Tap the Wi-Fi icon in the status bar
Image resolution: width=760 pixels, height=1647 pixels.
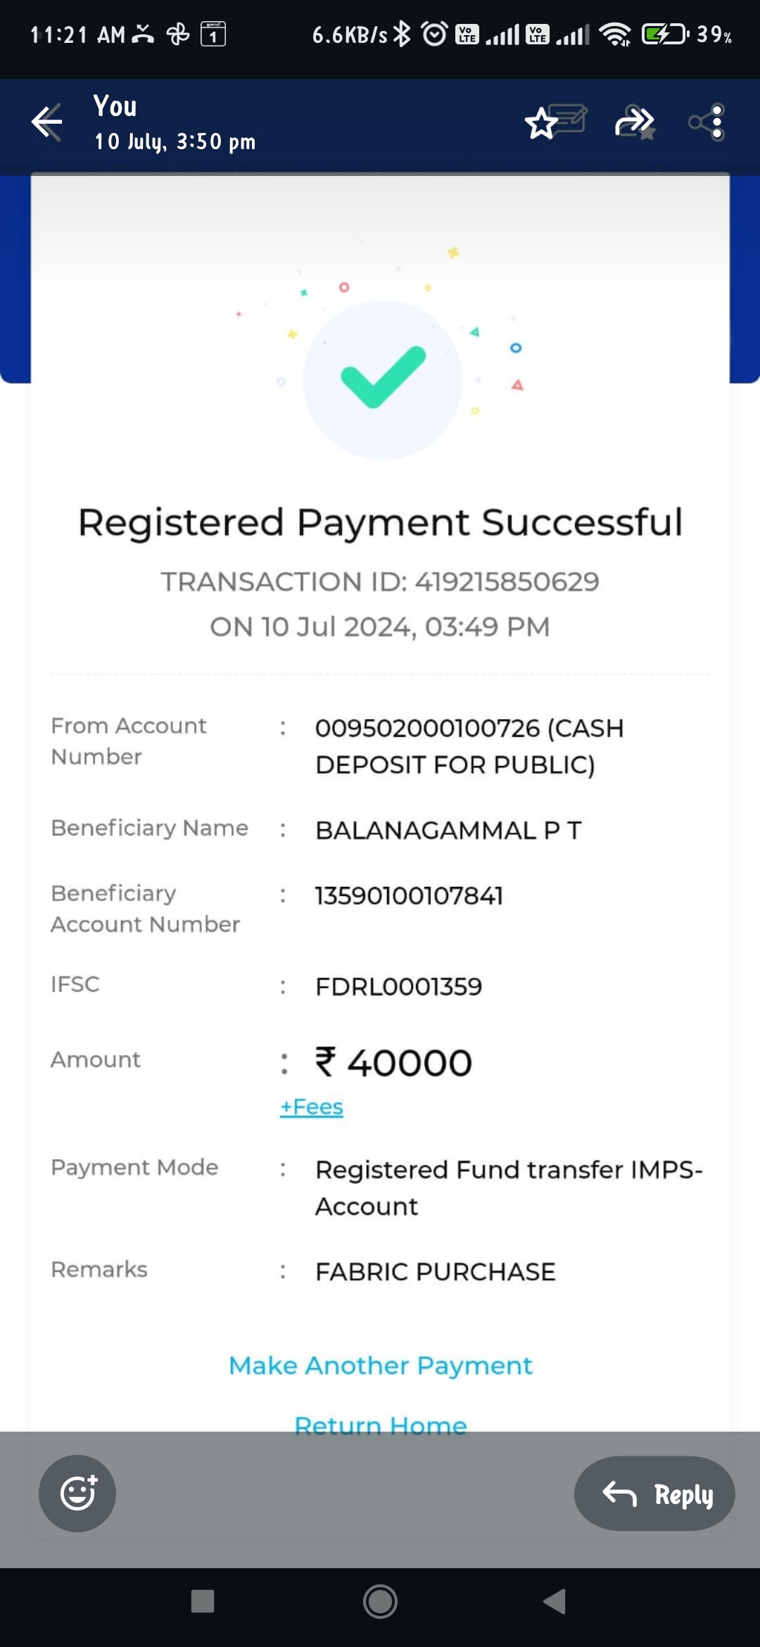[x=615, y=34]
